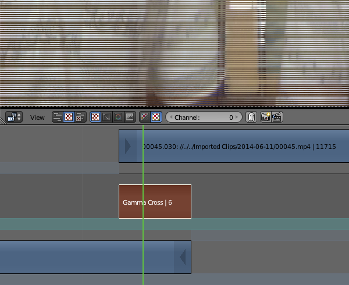Decrease Channel value with left arrow
Image resolution: width=349 pixels, height=285 pixels.
coord(171,117)
